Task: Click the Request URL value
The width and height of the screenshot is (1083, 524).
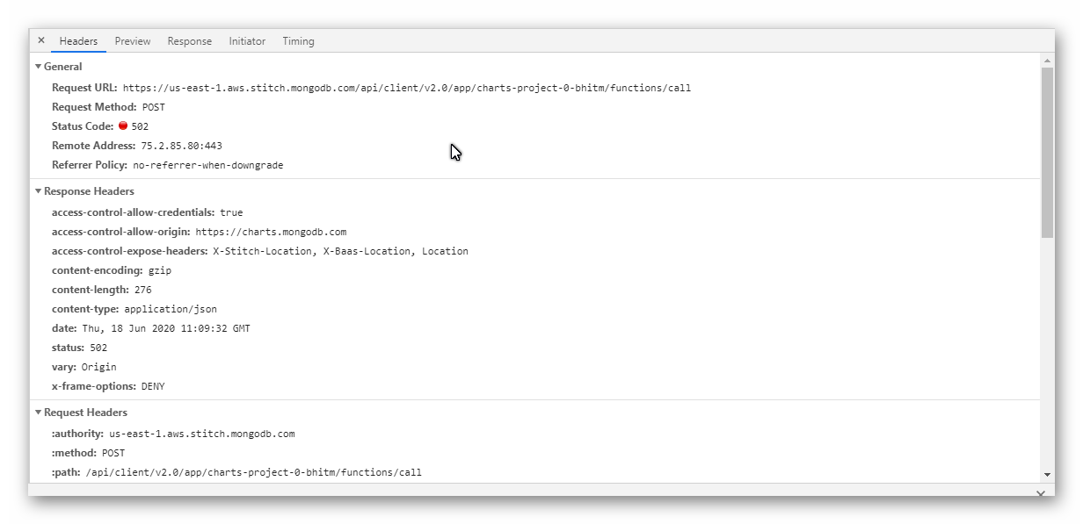Action: pyautogui.click(x=406, y=88)
